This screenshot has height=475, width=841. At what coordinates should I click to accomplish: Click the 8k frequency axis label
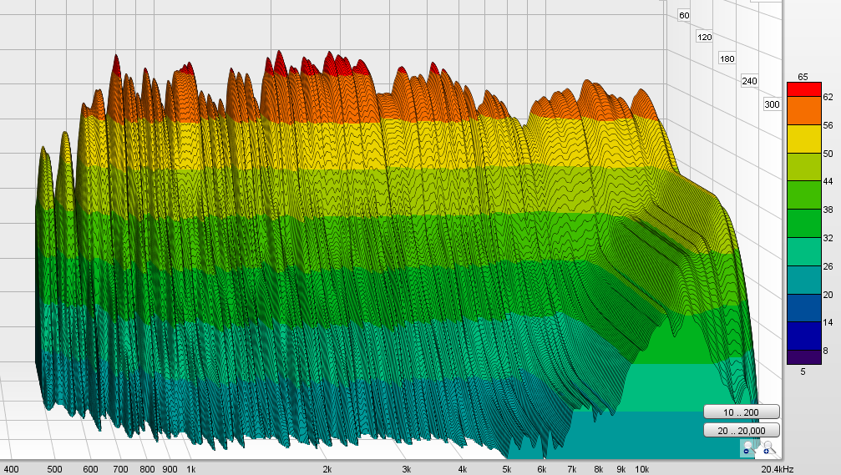[x=599, y=469]
